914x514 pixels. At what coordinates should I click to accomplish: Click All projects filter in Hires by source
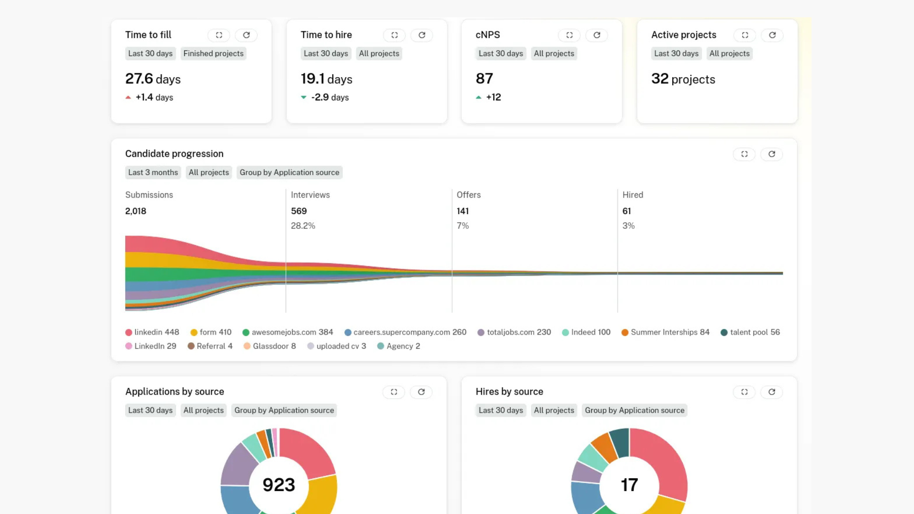point(554,410)
